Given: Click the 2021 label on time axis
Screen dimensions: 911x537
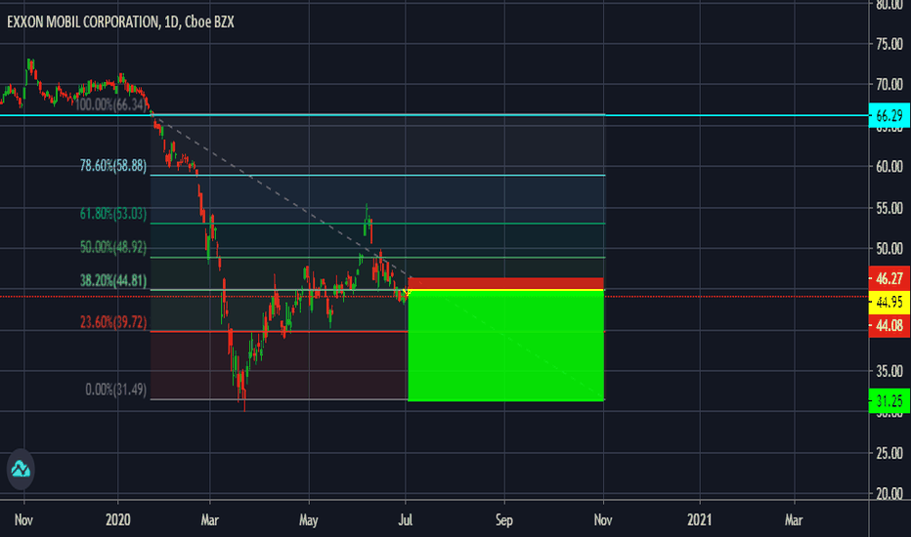Looking at the screenshot, I should pos(700,519).
